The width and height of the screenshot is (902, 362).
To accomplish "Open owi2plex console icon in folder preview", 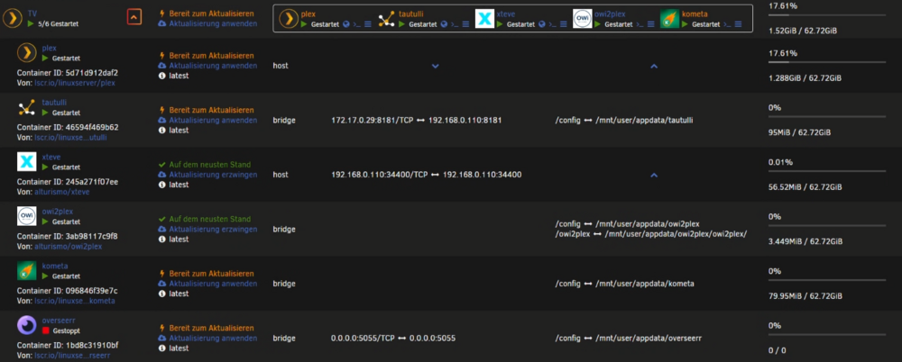I will (x=640, y=24).
